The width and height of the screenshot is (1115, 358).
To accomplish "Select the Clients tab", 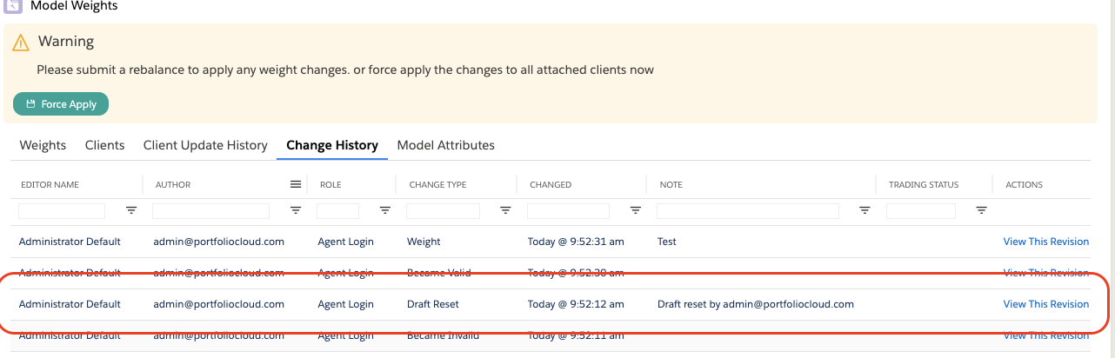I will [x=104, y=145].
